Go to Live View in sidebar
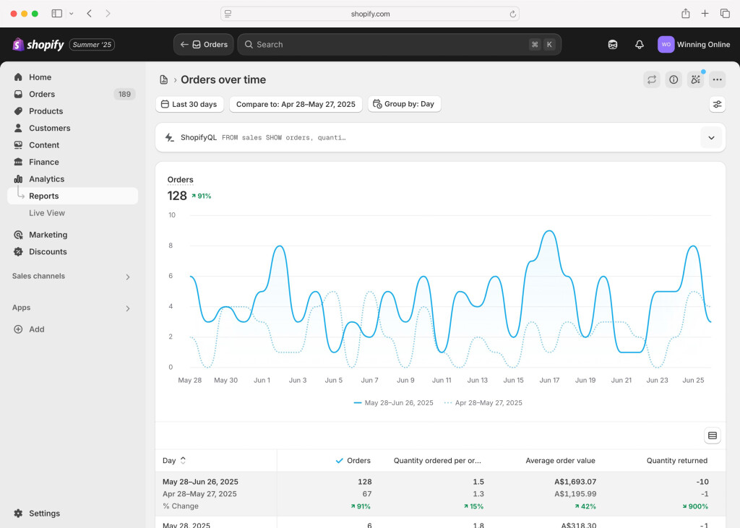 pyautogui.click(x=47, y=213)
